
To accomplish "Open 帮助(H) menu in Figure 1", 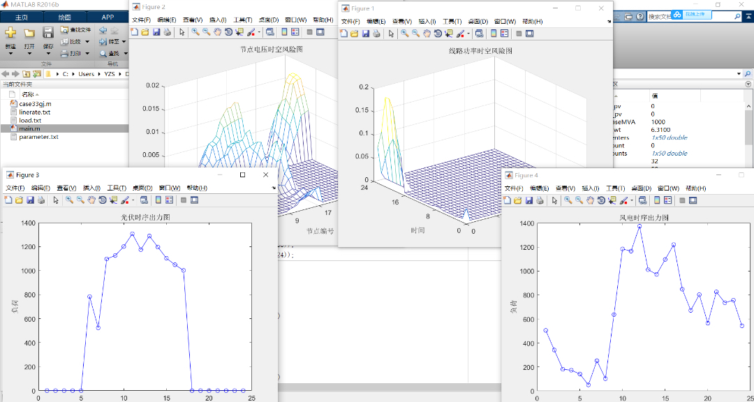I will point(532,22).
